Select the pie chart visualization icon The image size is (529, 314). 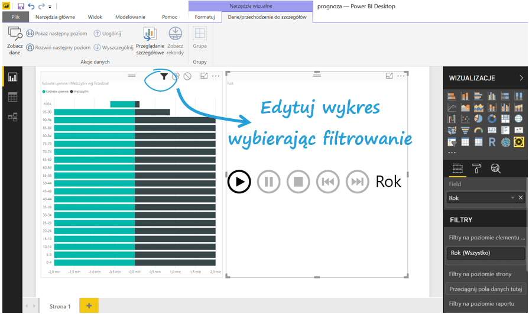[x=479, y=119]
